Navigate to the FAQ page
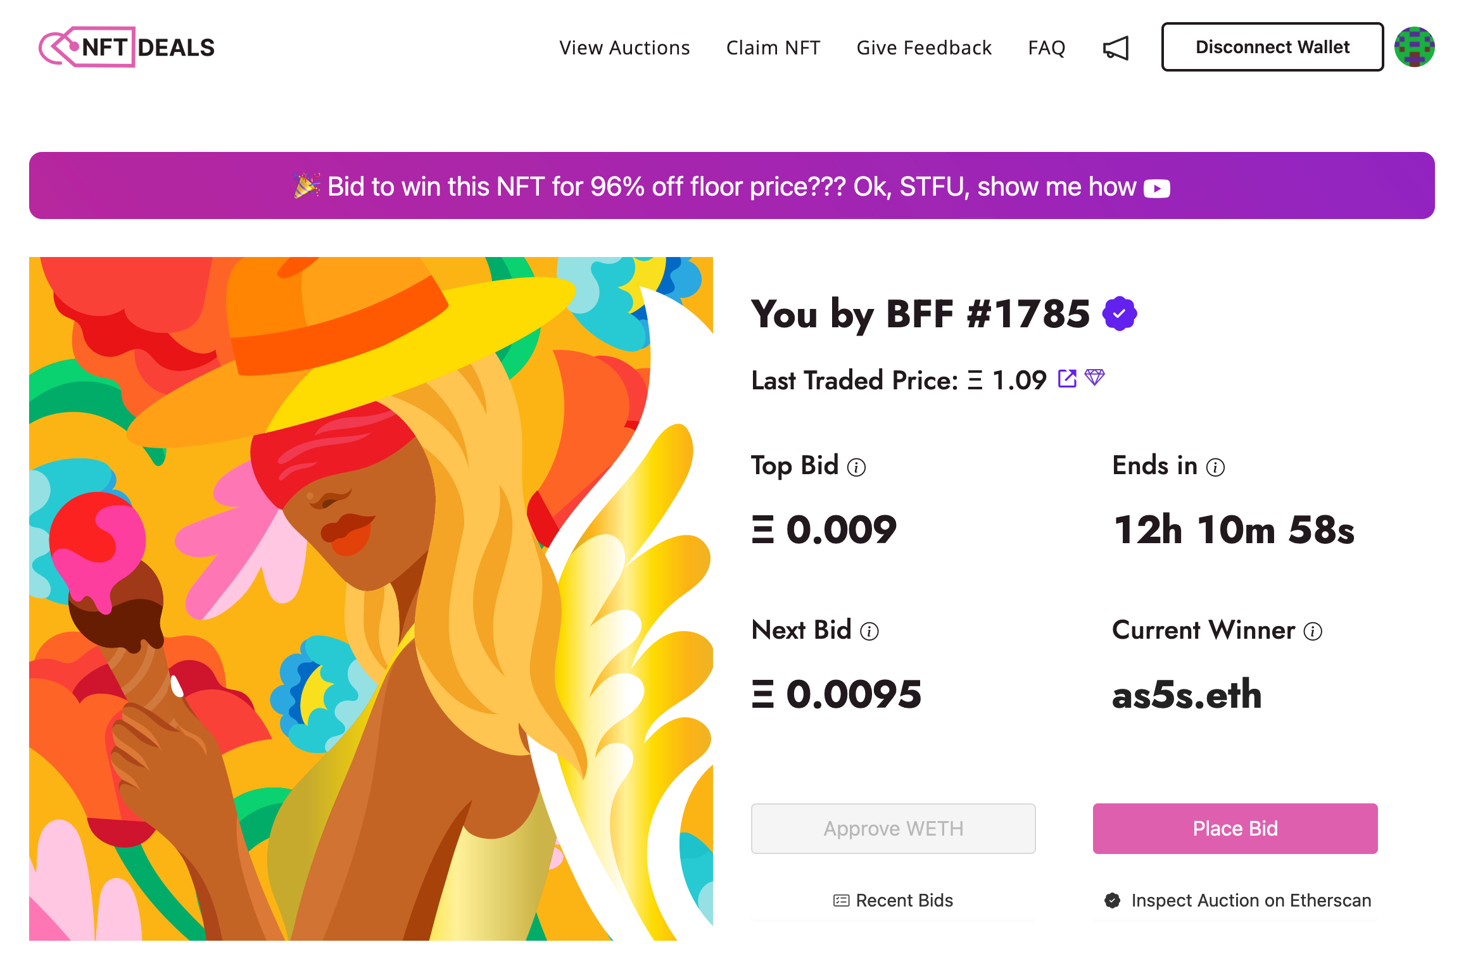The width and height of the screenshot is (1466, 973). click(1047, 47)
